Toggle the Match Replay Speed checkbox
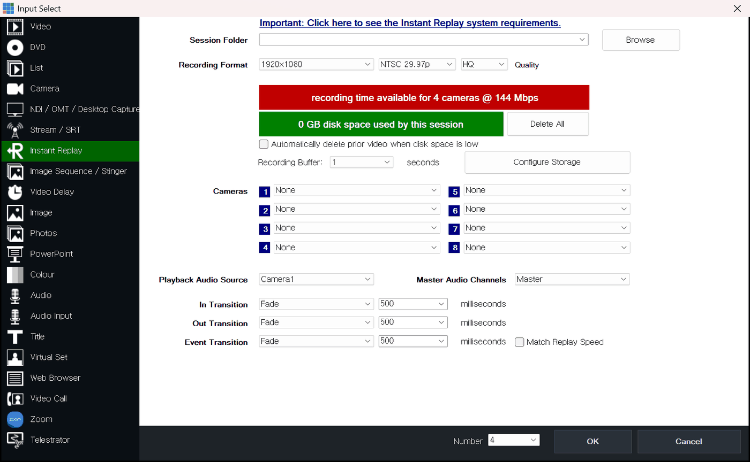750x462 pixels. pyautogui.click(x=519, y=342)
